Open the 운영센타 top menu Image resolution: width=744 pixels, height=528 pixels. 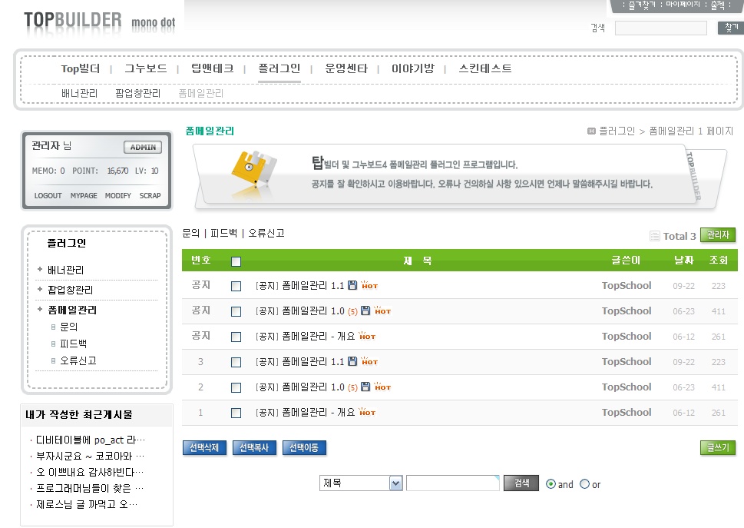pos(346,68)
